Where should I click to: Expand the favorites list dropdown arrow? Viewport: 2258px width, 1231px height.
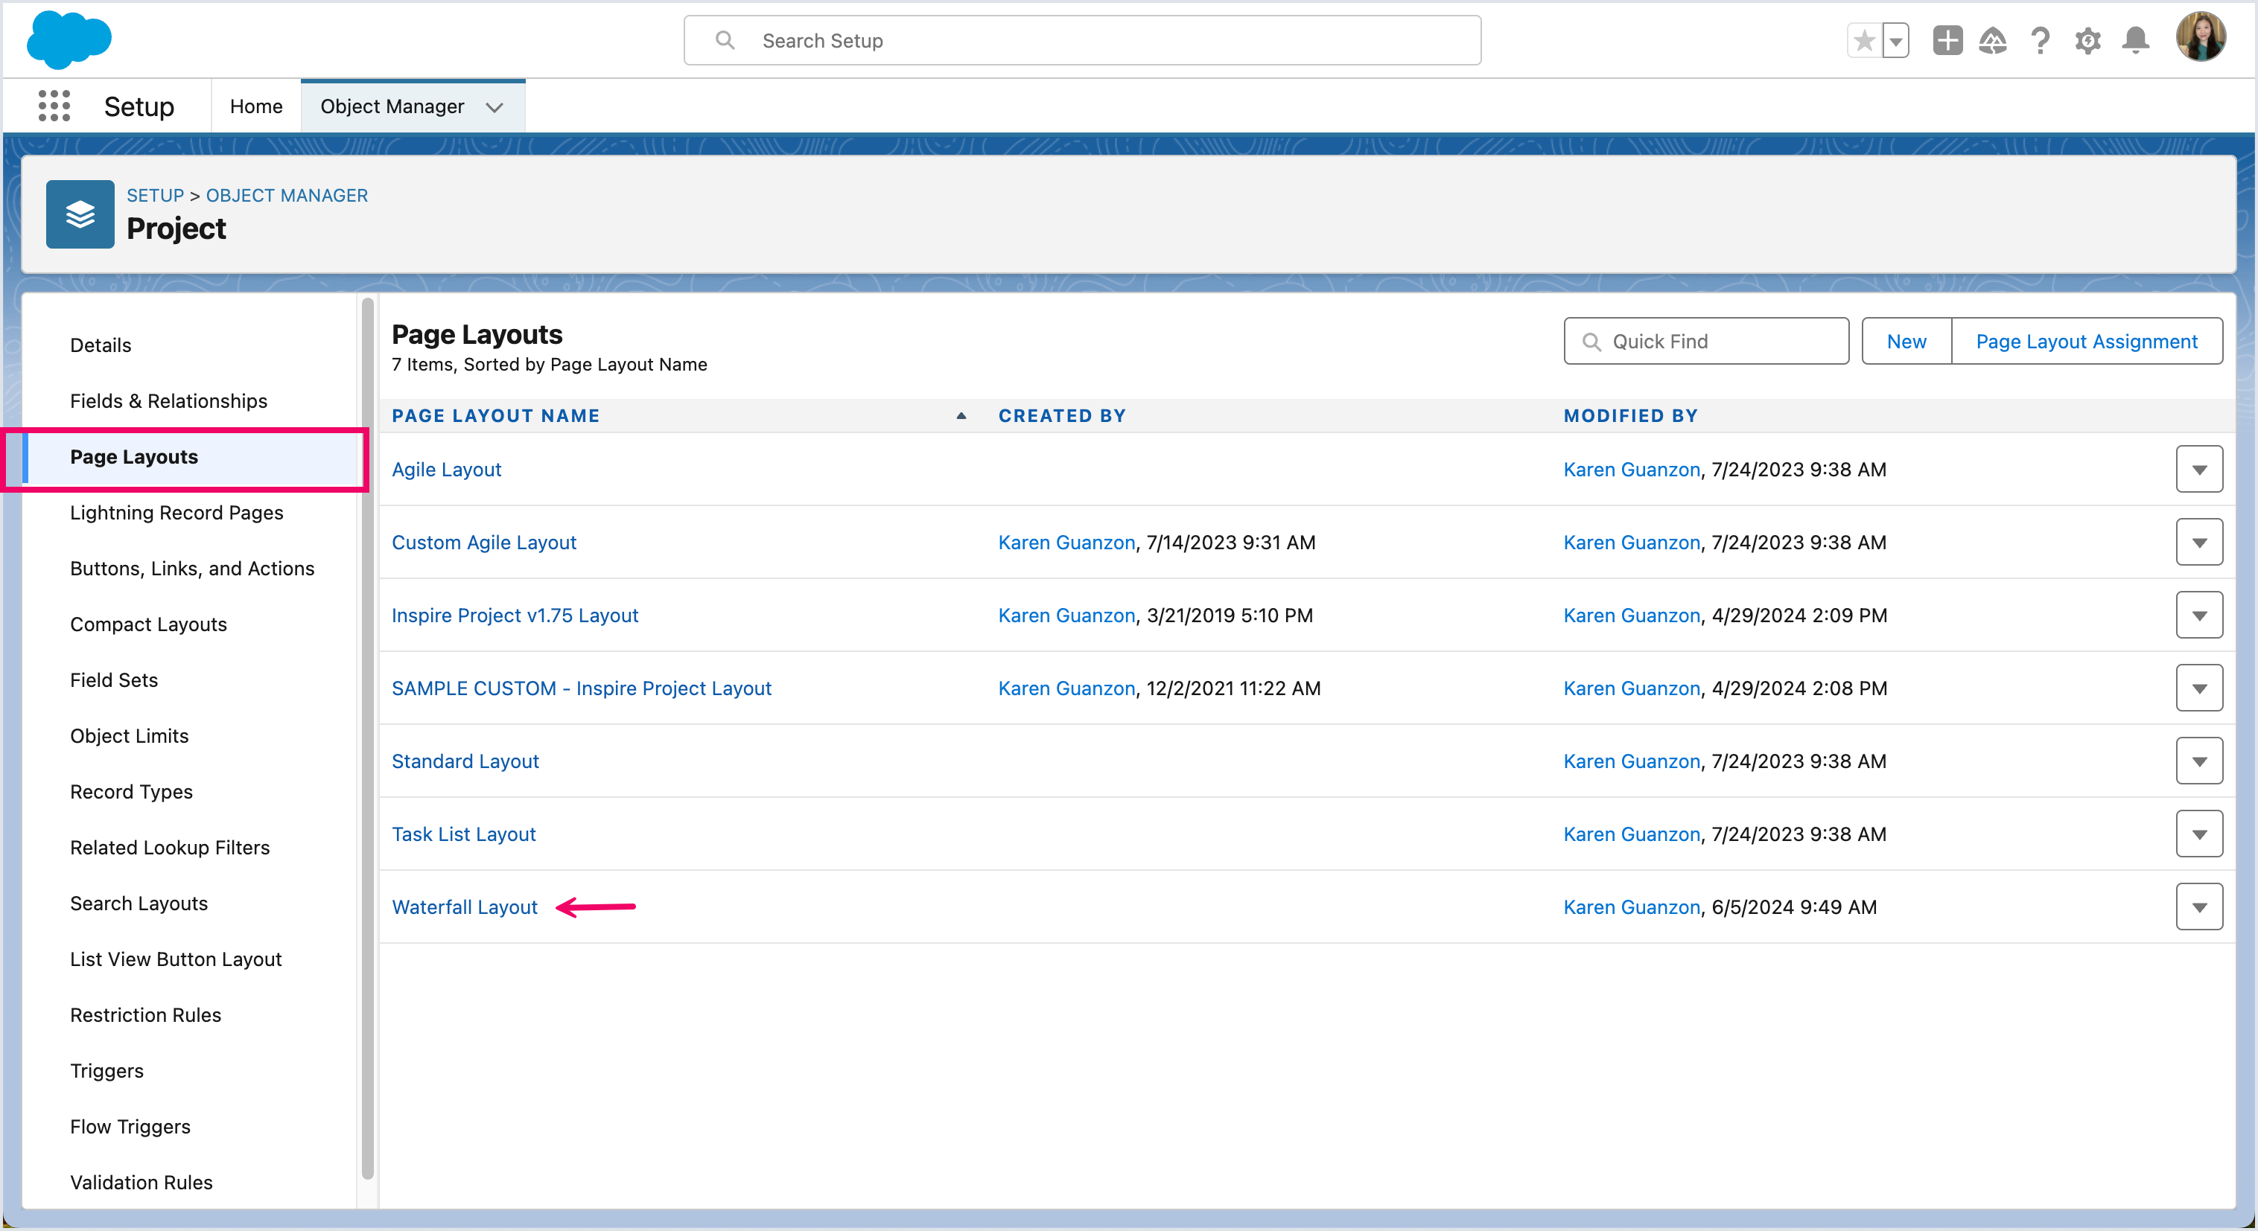pyautogui.click(x=1896, y=40)
